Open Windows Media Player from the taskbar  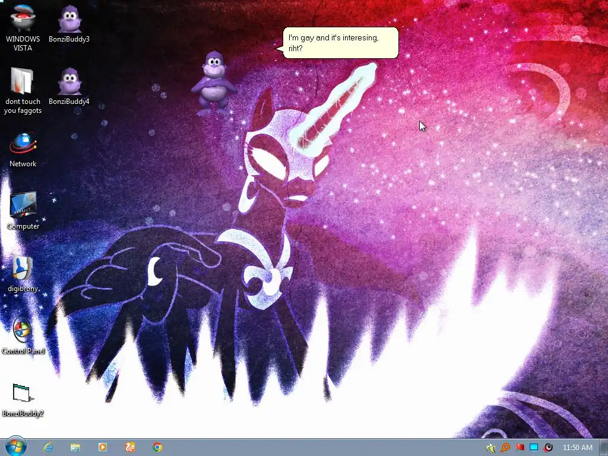click(x=102, y=448)
